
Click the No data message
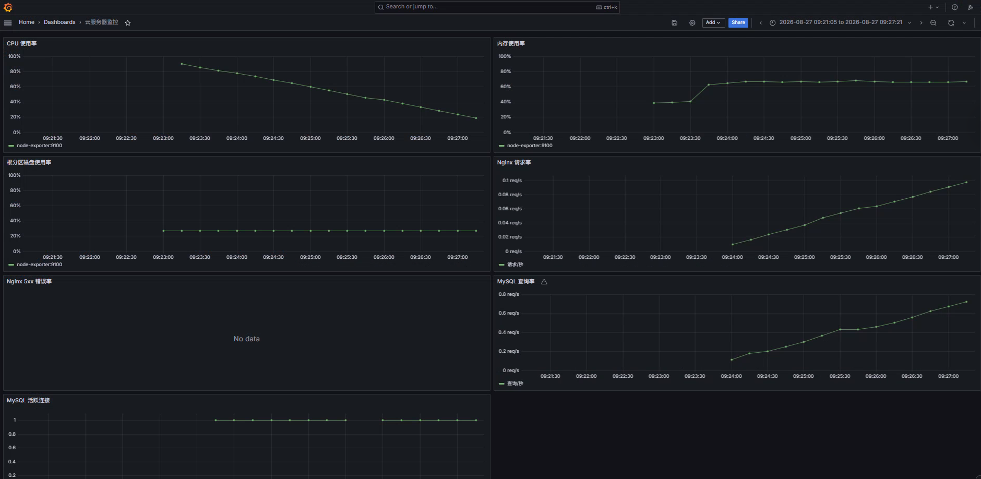[247, 339]
